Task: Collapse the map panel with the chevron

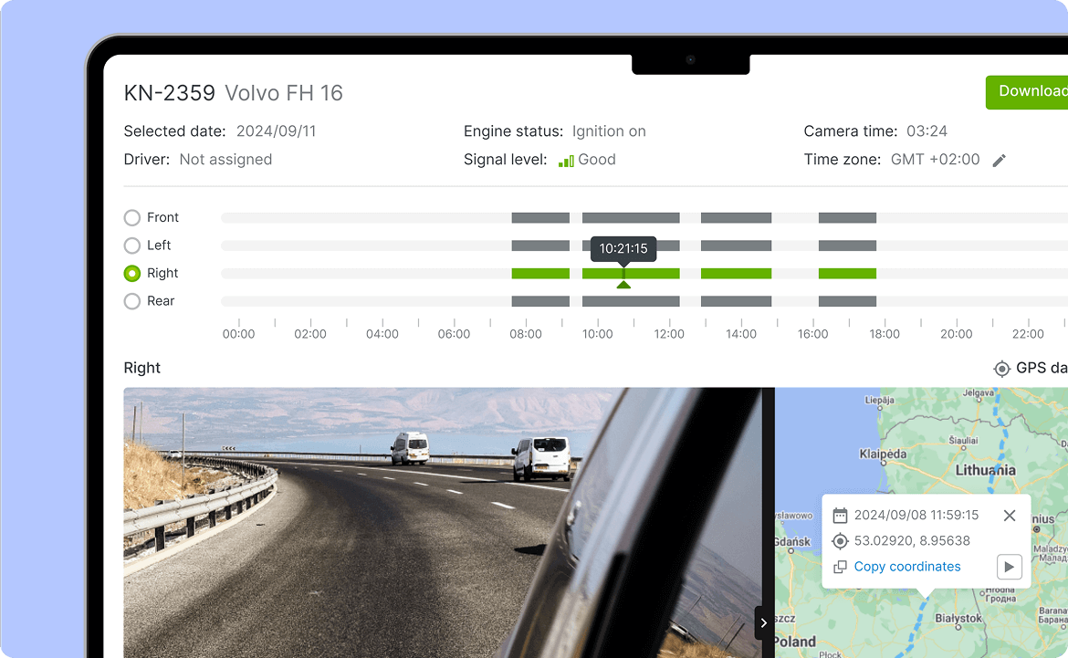Action: (764, 622)
